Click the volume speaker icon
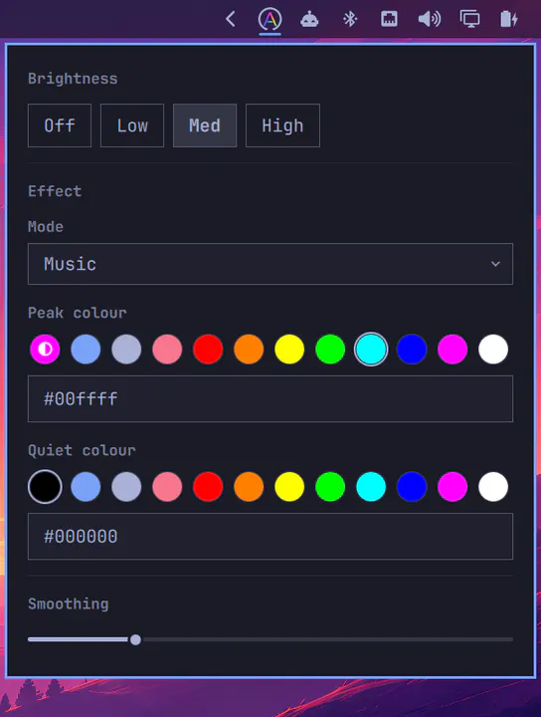 point(430,19)
